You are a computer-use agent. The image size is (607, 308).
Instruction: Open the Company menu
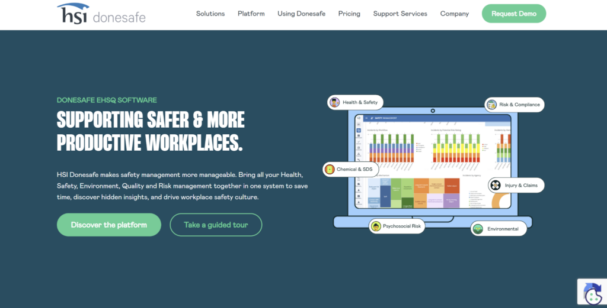(x=455, y=14)
